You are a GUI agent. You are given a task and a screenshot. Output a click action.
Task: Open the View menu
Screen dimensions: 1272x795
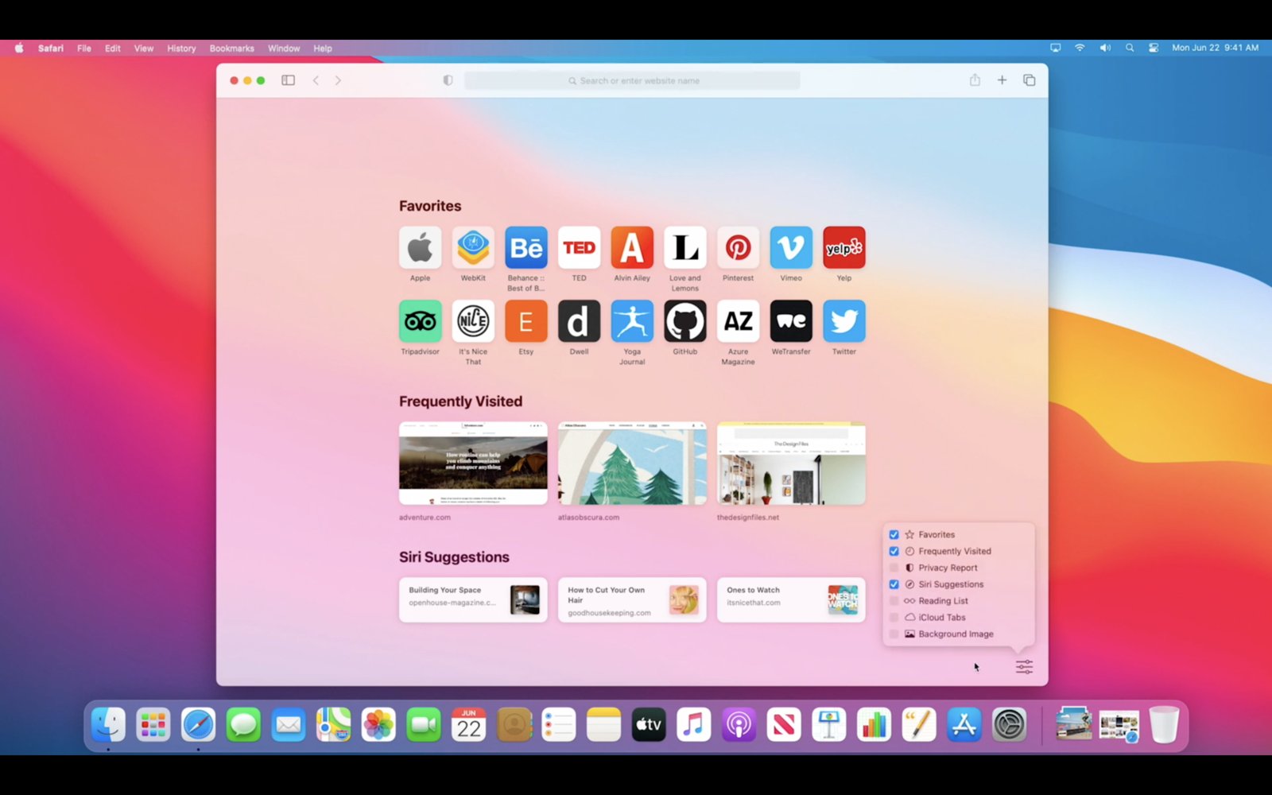tap(144, 48)
